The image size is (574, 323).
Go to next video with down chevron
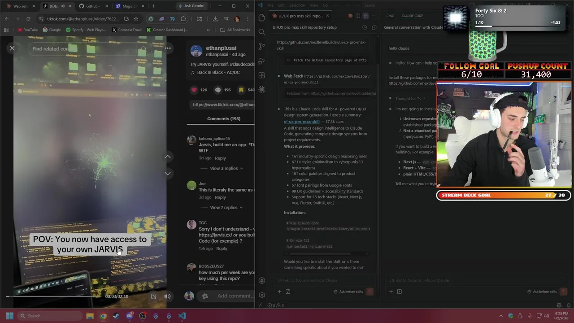point(168,173)
